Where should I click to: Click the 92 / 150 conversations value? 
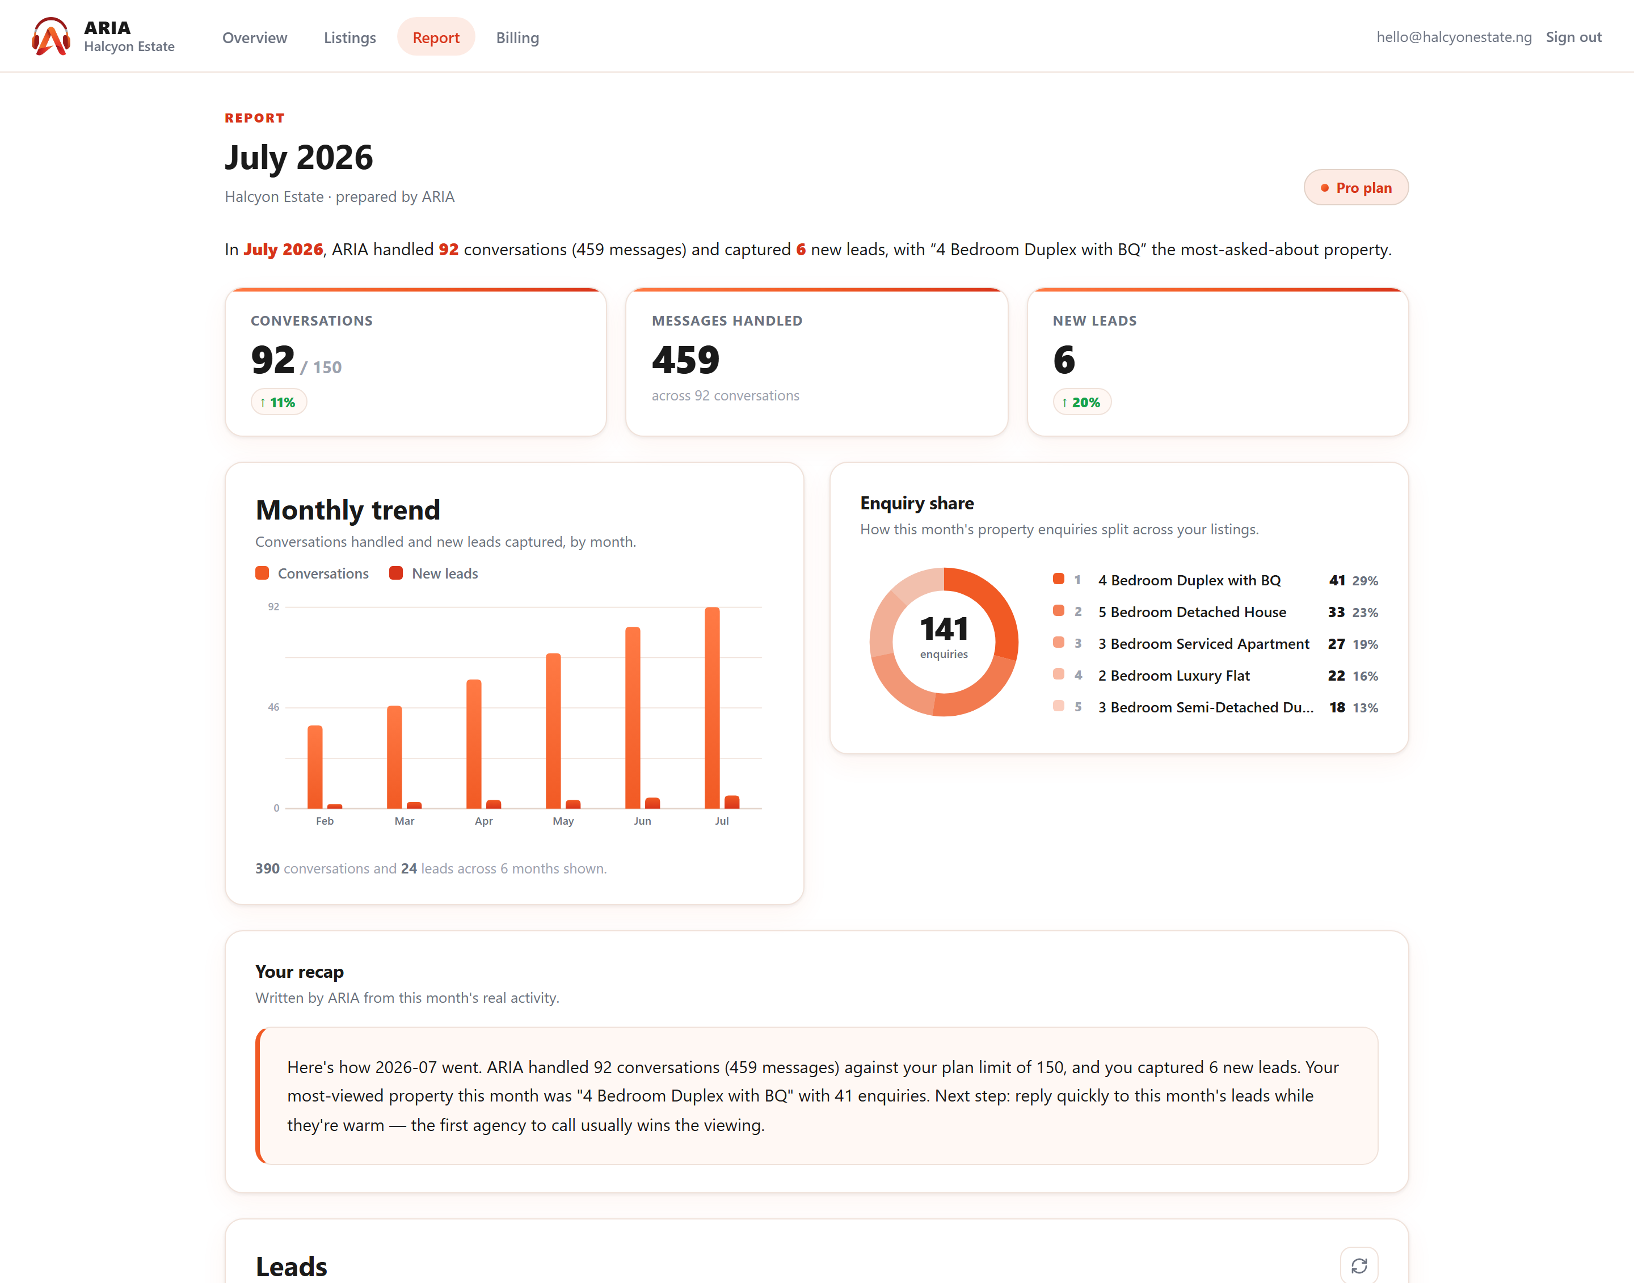[x=296, y=361]
